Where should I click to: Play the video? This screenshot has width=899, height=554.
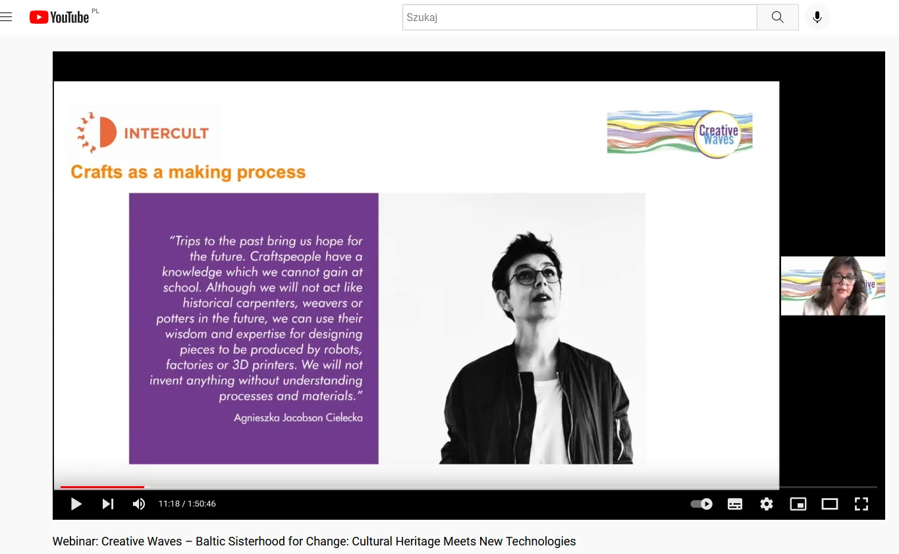click(76, 504)
